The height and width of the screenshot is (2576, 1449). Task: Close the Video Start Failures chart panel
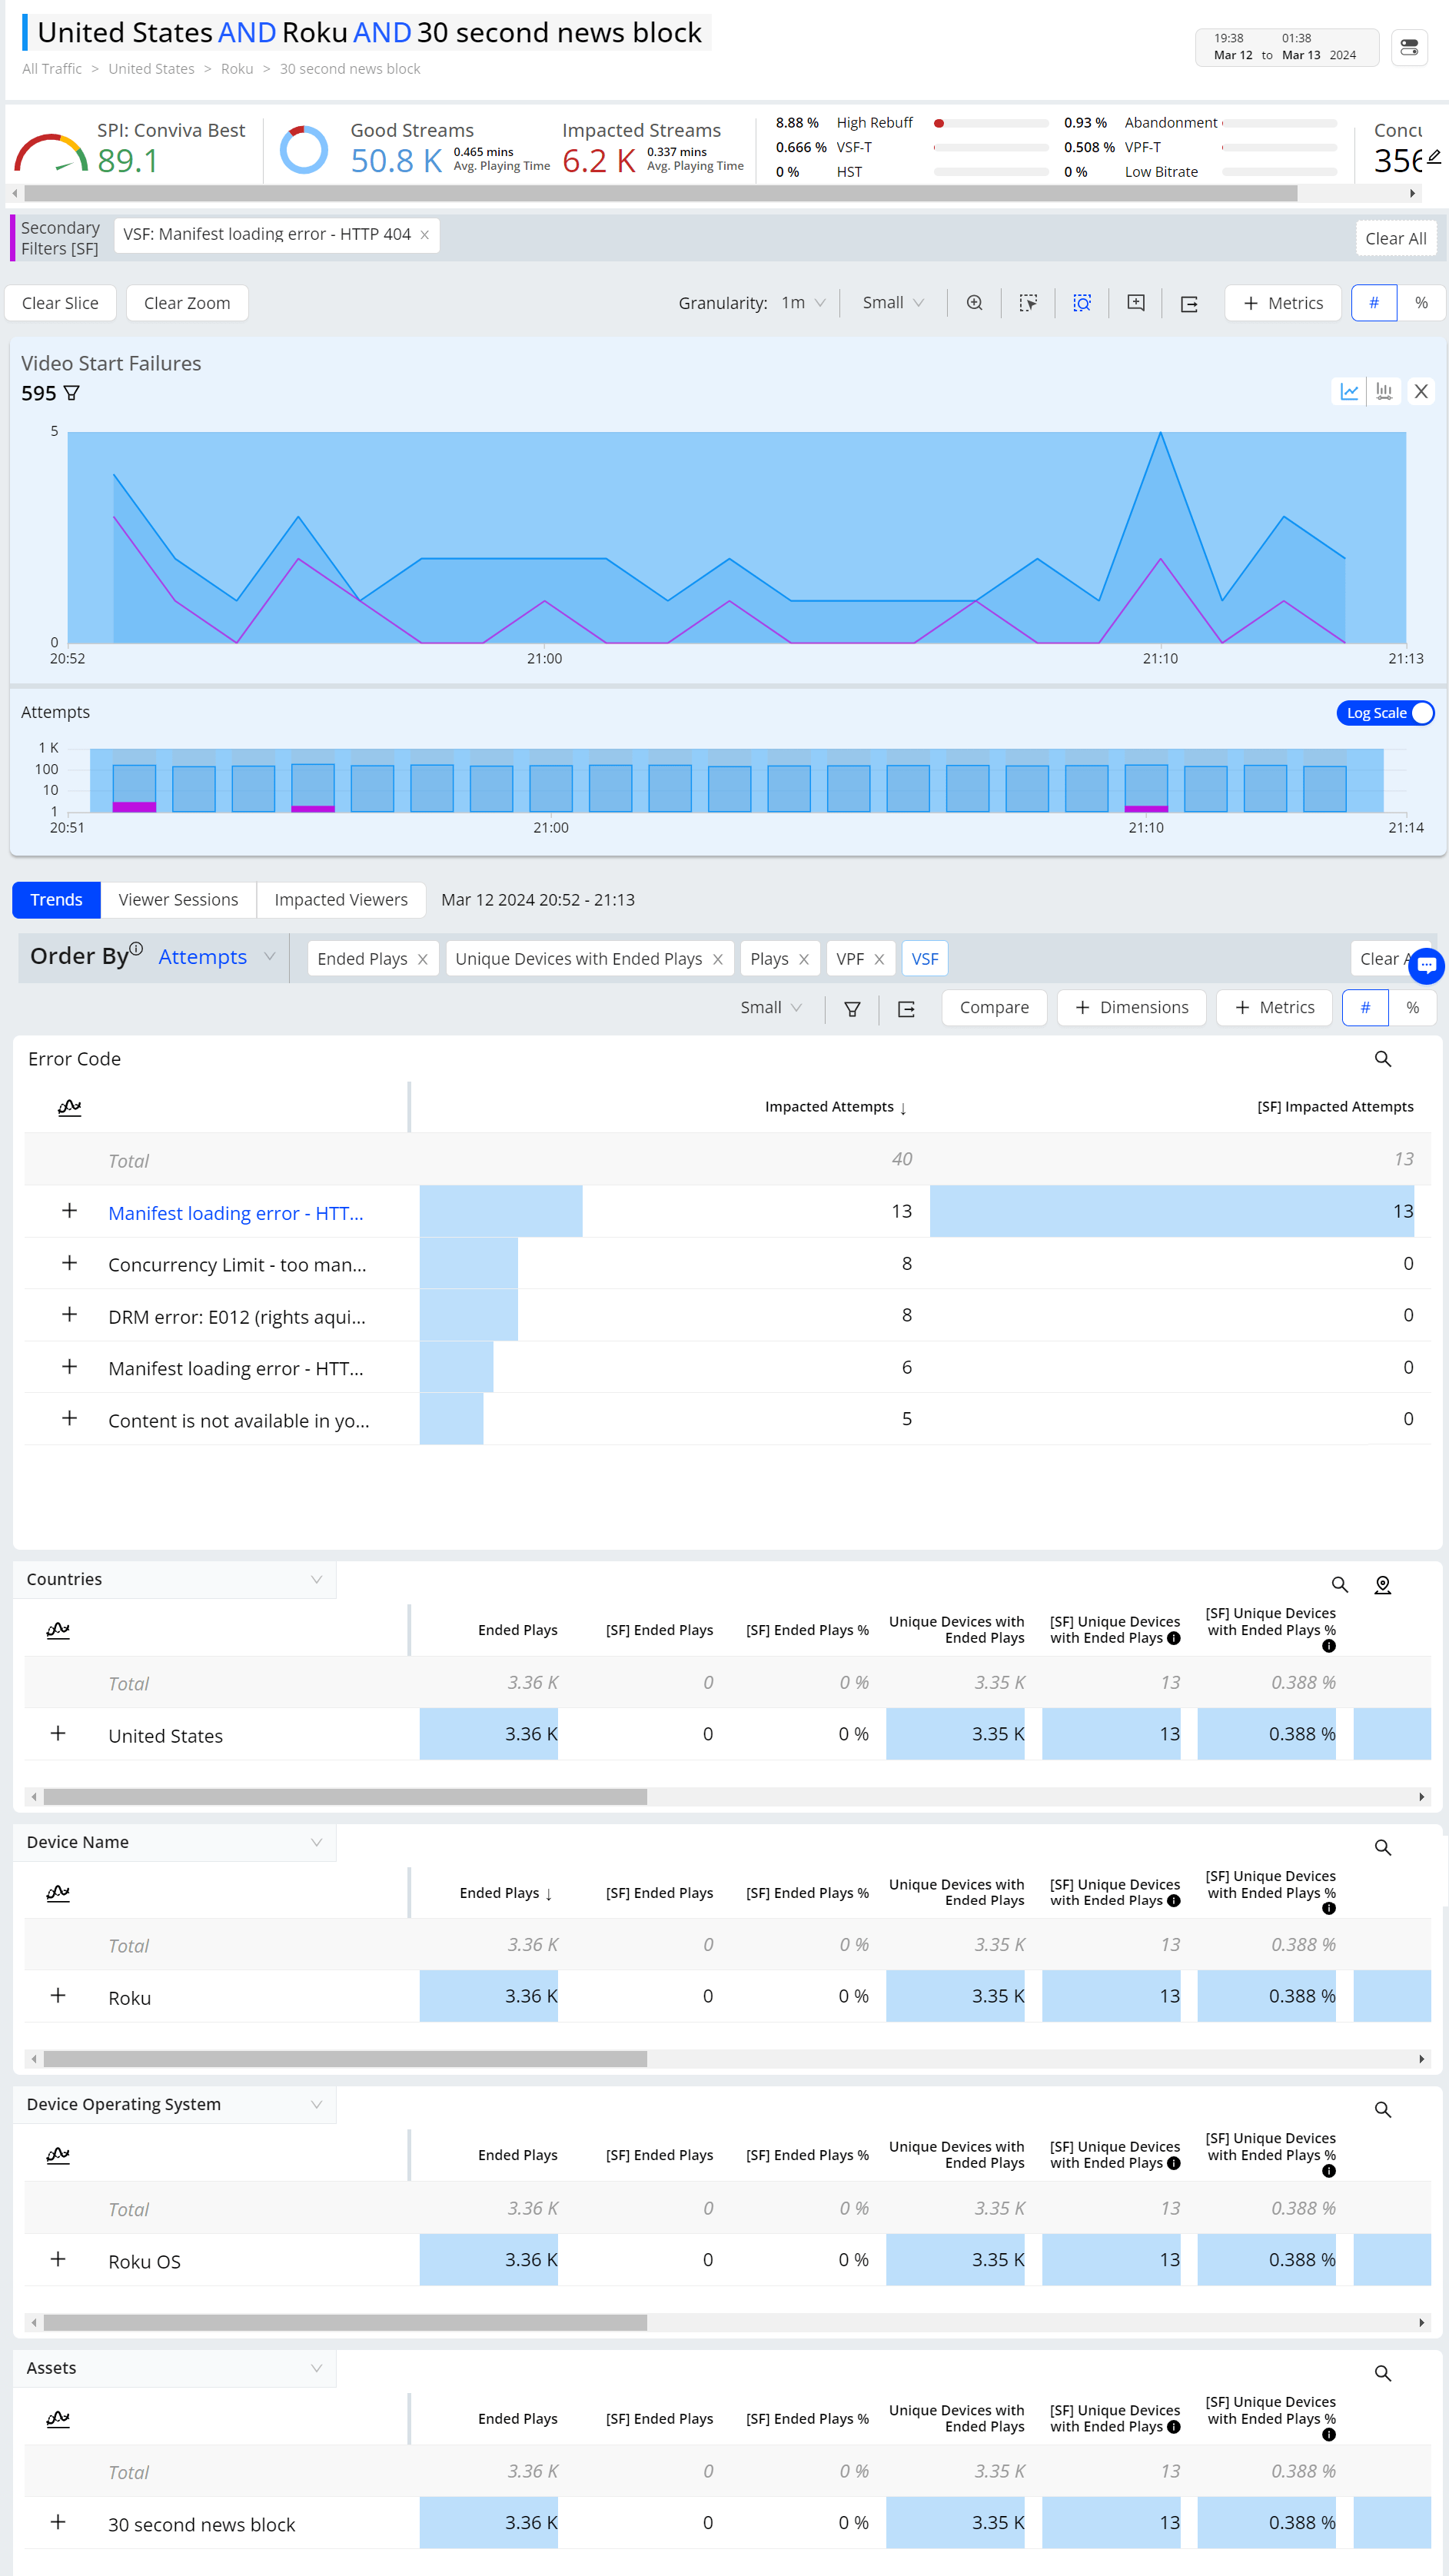point(1421,391)
